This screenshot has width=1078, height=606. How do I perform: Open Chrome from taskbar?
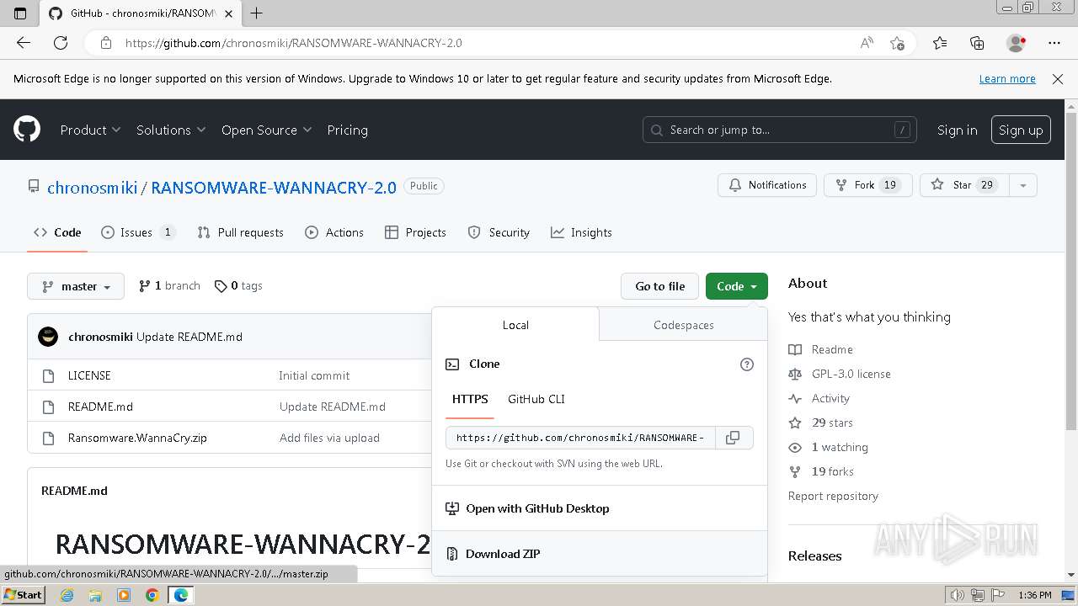pos(152,595)
